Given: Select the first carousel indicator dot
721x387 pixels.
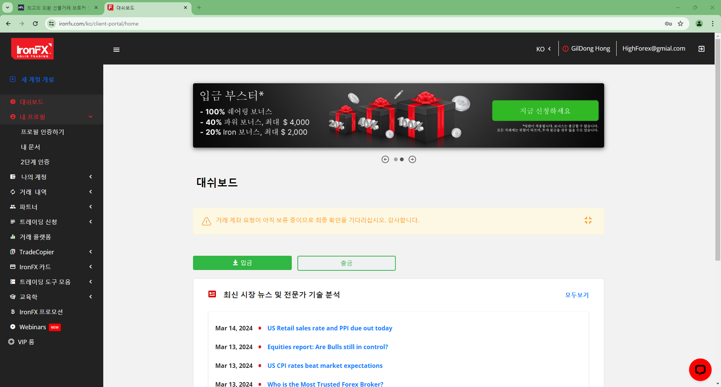Looking at the screenshot, I should 395,159.
